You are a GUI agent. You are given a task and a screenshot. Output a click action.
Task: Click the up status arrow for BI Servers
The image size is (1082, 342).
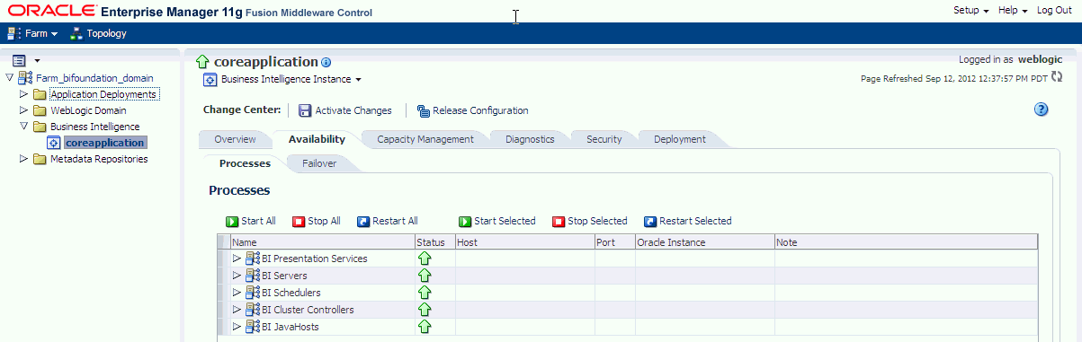(x=425, y=276)
